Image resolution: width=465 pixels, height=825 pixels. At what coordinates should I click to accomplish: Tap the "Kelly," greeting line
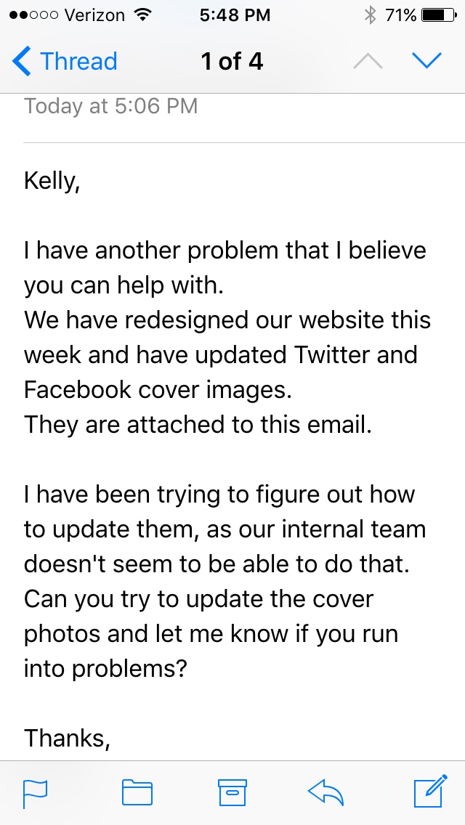pyautogui.click(x=51, y=181)
